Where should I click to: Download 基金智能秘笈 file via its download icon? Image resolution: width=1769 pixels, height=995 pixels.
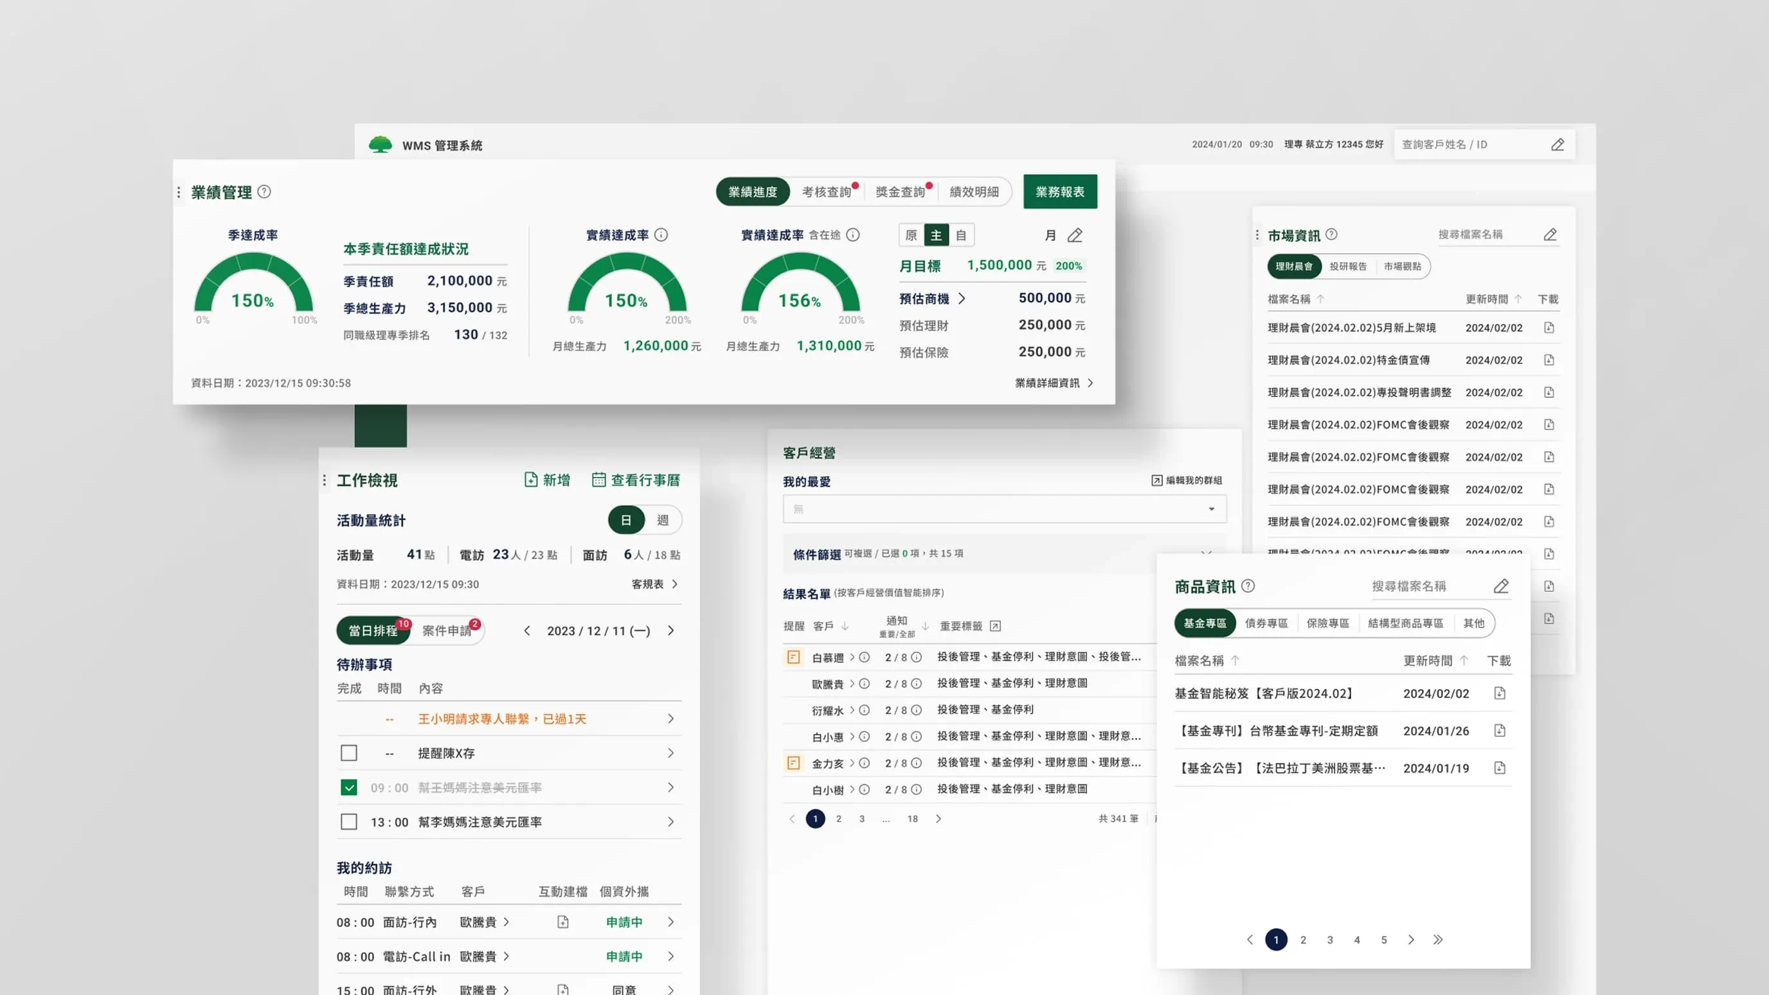(1499, 693)
